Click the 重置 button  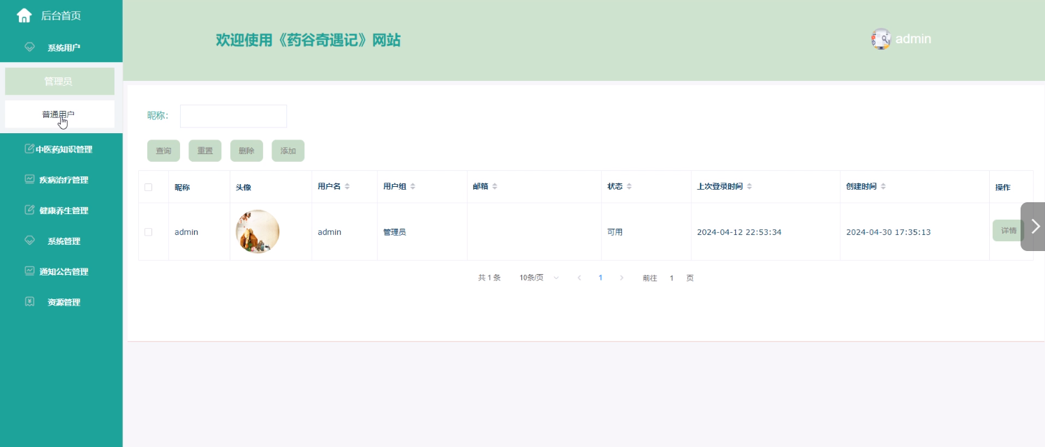[205, 151]
